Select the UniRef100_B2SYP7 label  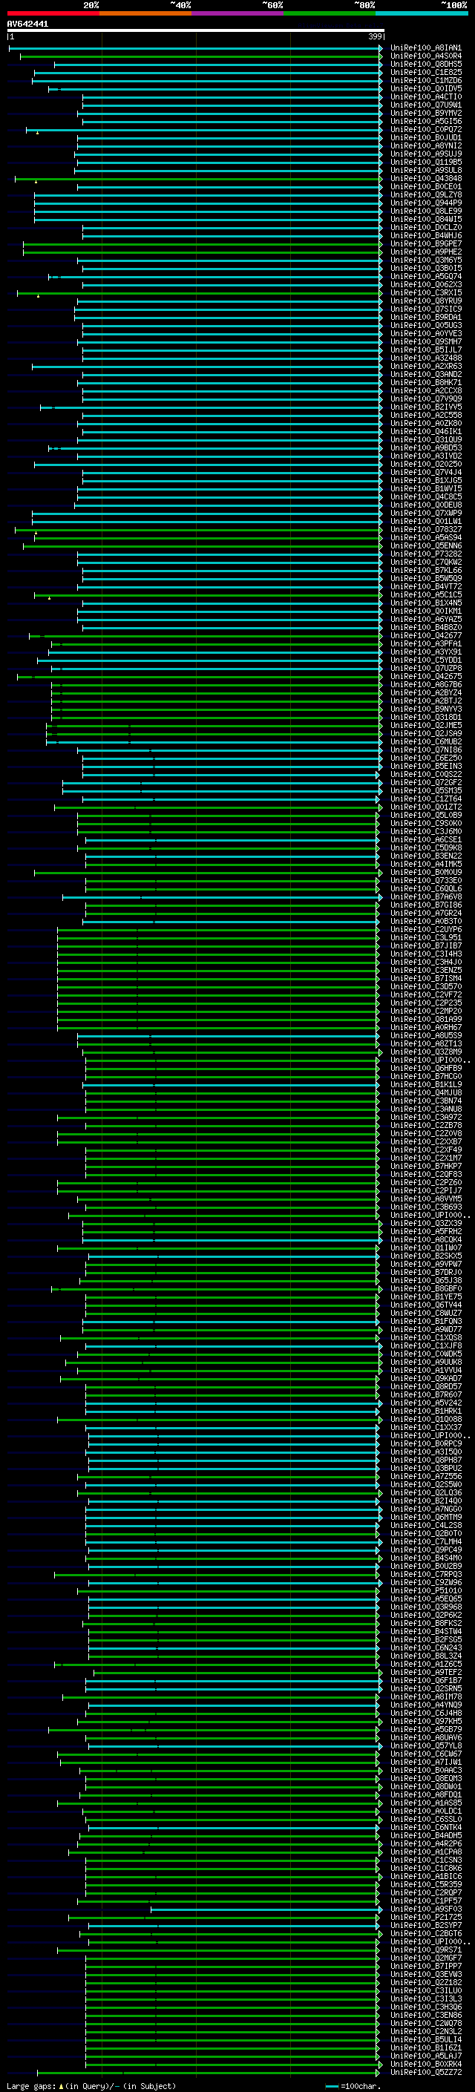pyautogui.click(x=425, y=1926)
